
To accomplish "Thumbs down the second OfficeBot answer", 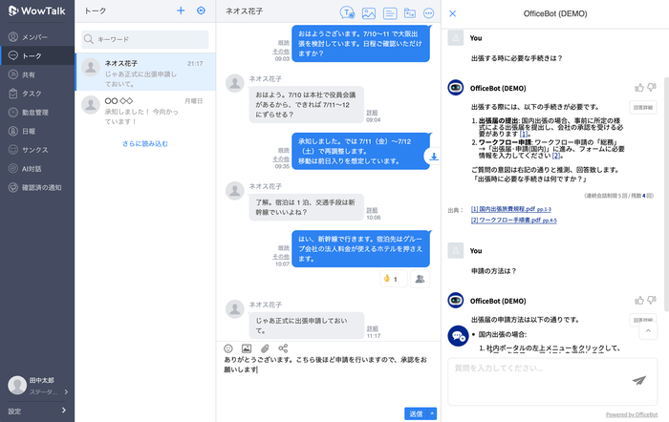I will point(652,301).
